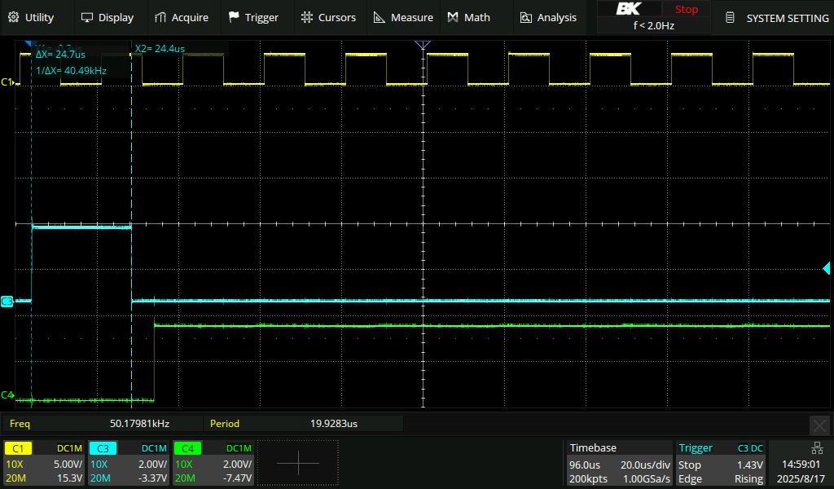Viewport: 834px width, 489px height.
Task: Click the red Stop status
Action: (x=686, y=10)
